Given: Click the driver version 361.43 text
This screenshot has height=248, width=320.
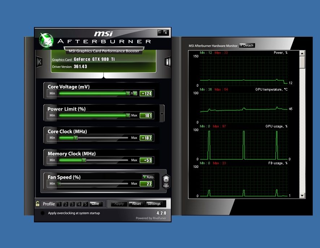Looking at the screenshot, I should tap(81, 66).
